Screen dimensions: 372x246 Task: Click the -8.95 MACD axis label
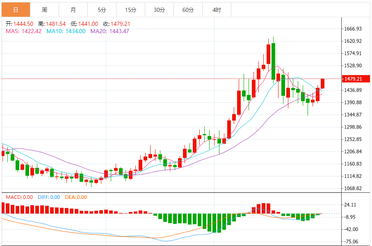tap(350, 217)
